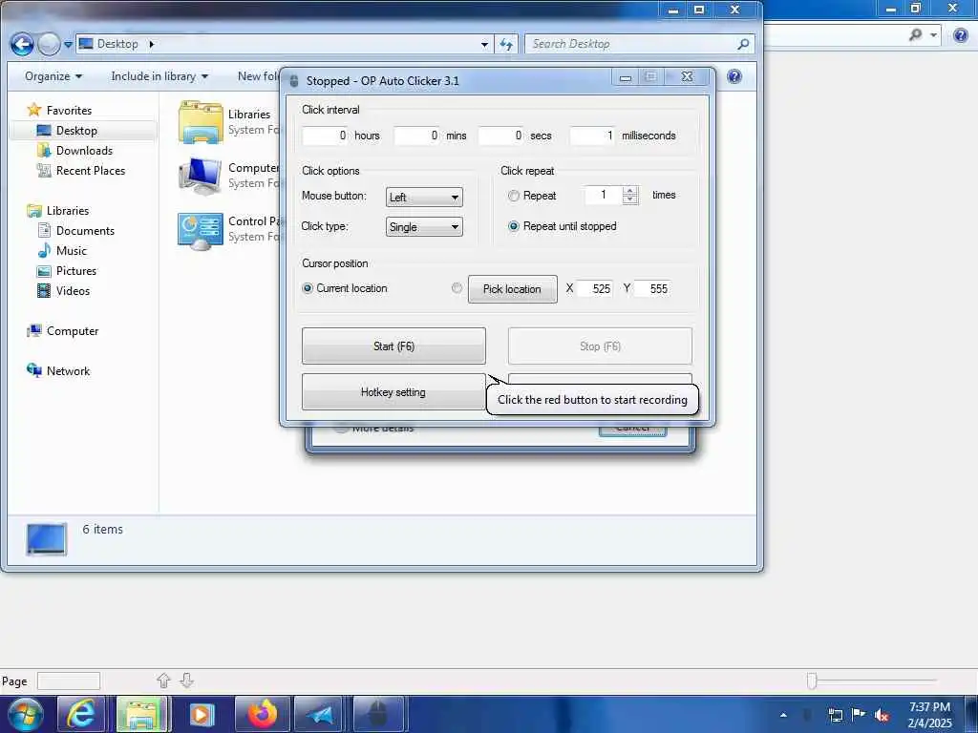Click the greyed Stop (F6) button
Screen dimensions: 978x733
click(600, 346)
